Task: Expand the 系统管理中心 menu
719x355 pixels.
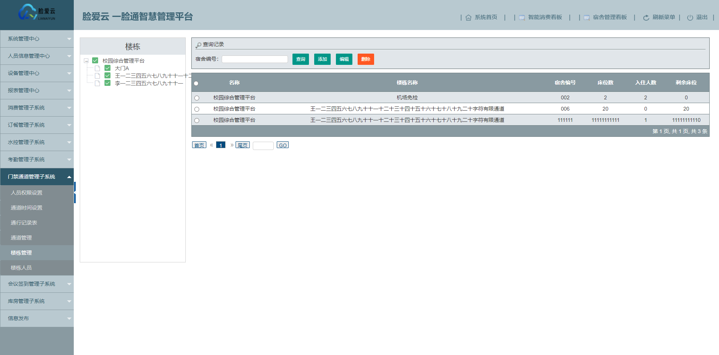Action: [x=37, y=39]
